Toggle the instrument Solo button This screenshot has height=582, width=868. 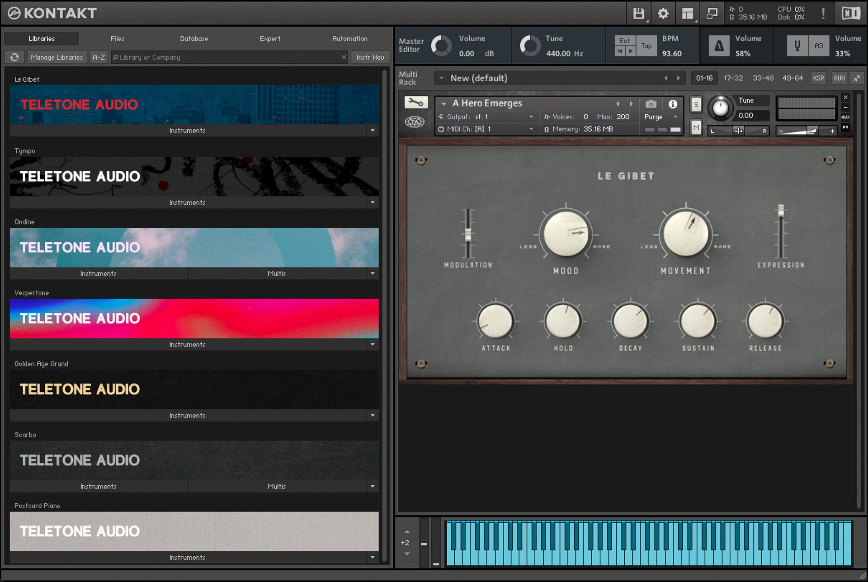click(696, 105)
